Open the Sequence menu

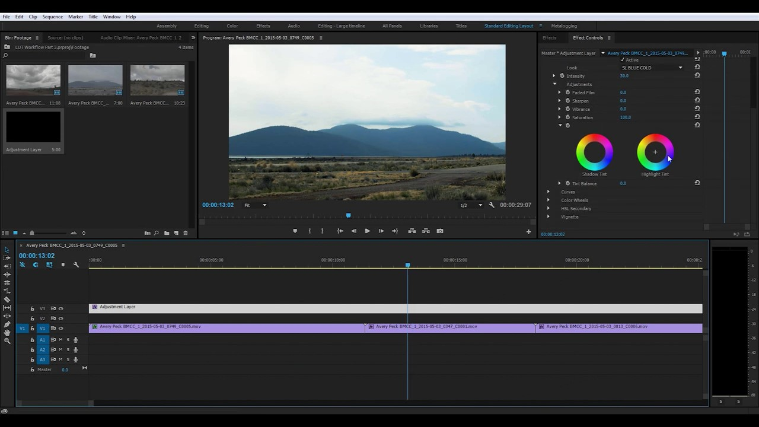53,17
